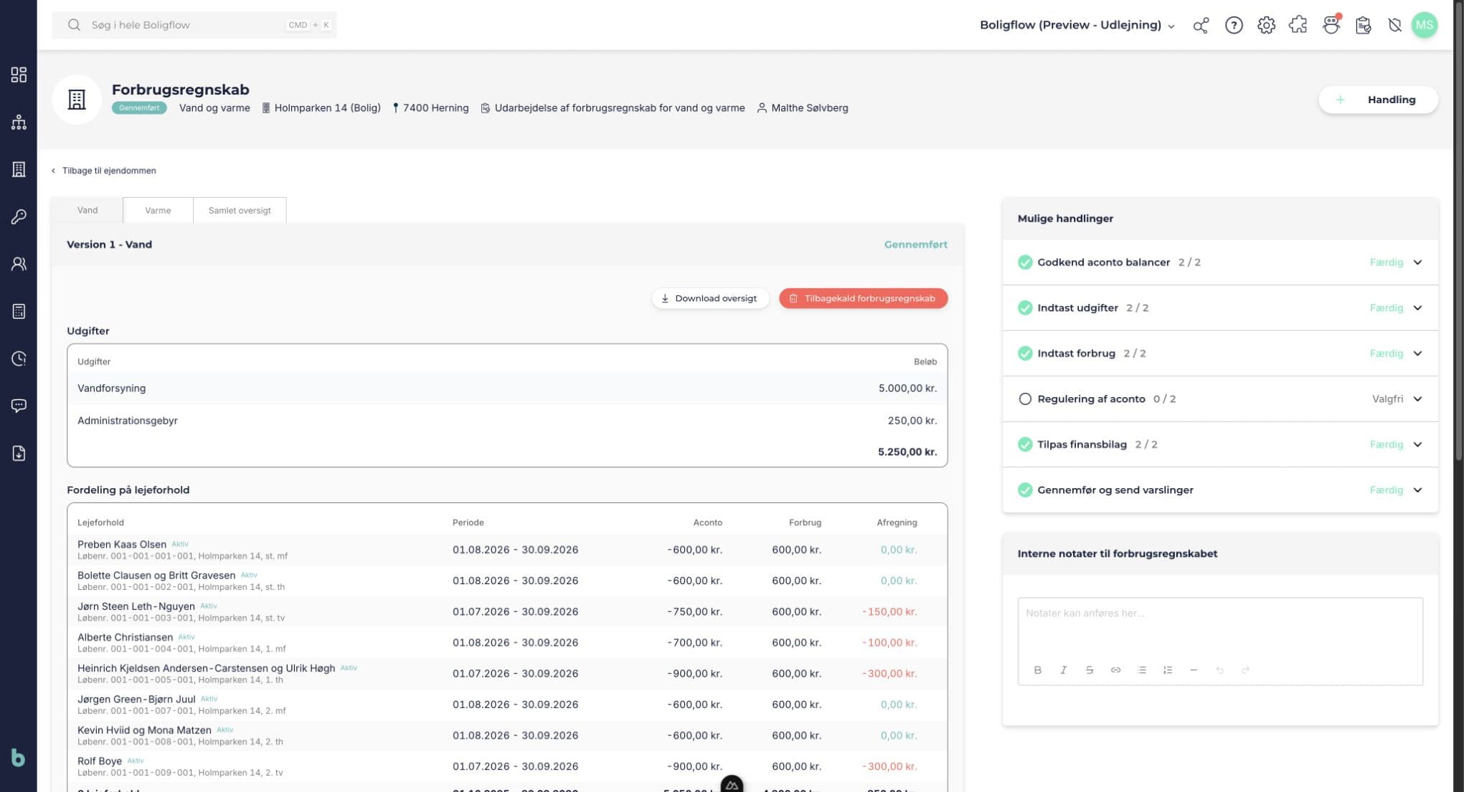Viewport: 1464px width, 792px height.
Task: Switch to the Vand tab
Action: [x=88, y=210]
